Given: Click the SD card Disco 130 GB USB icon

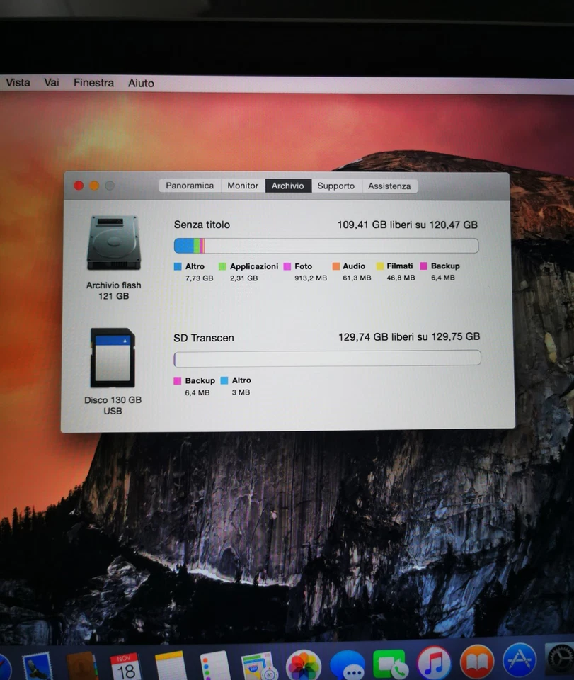Looking at the screenshot, I should pos(113,358).
